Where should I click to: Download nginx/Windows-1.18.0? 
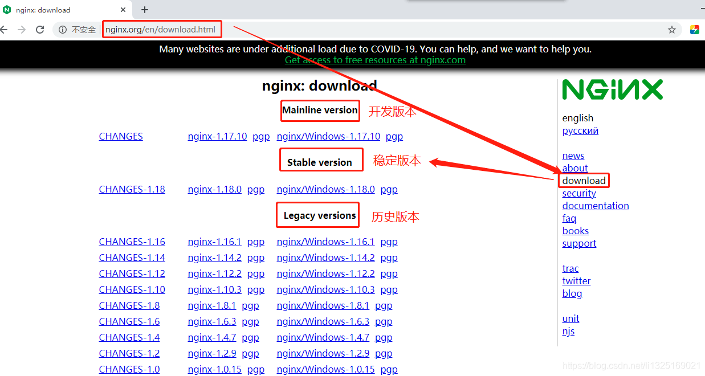tap(326, 189)
